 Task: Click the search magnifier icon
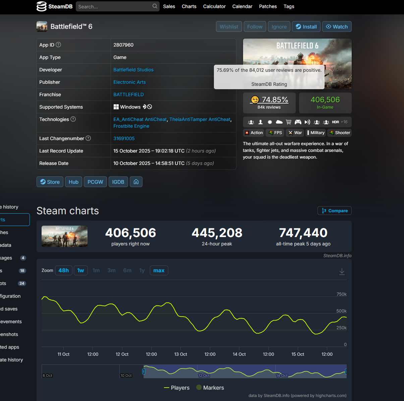tap(155, 6)
